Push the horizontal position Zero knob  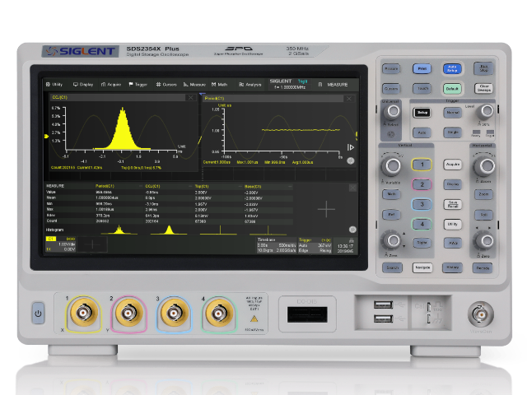484,240
